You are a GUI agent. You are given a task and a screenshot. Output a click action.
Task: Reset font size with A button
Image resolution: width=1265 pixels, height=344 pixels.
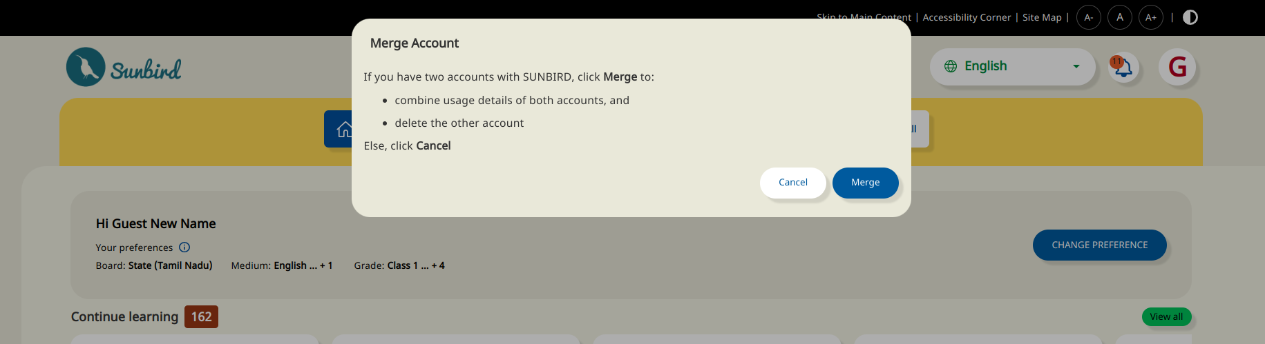tap(1119, 17)
